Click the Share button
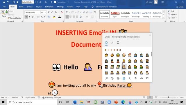Viewport: 186px width, 105px height. pos(180,7)
